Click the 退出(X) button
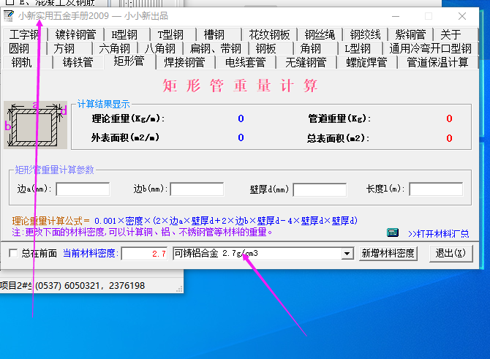Viewport: 490px width, 359px height. coord(451,253)
